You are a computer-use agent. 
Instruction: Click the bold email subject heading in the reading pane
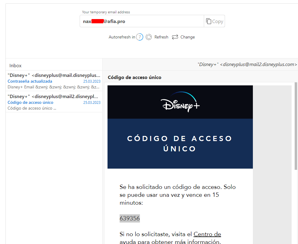pyautogui.click(x=134, y=77)
